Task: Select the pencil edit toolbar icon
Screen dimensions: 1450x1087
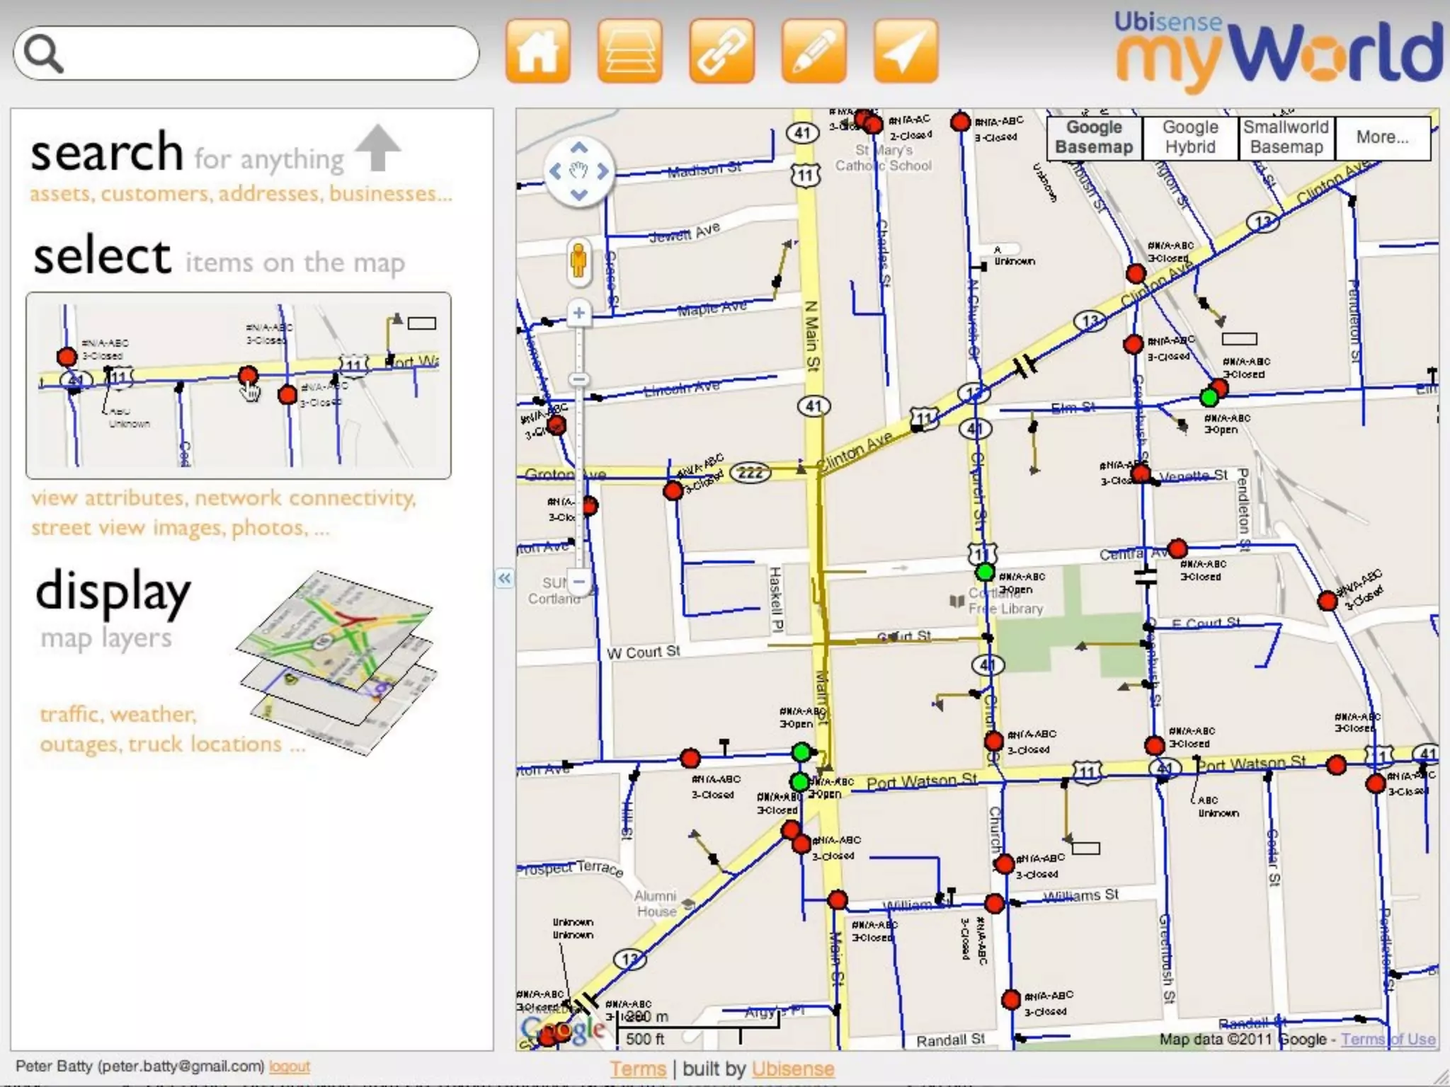Action: pos(814,52)
